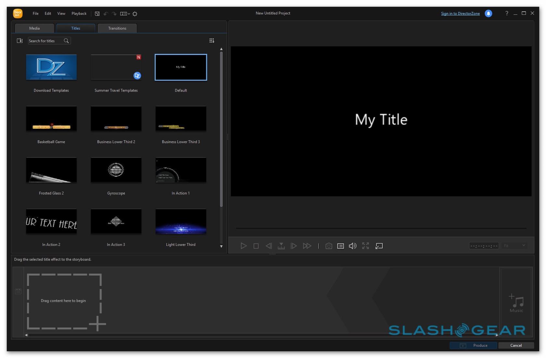The image size is (546, 358).
Task: Open the Sign in to DirectorZone link
Action: click(x=460, y=14)
